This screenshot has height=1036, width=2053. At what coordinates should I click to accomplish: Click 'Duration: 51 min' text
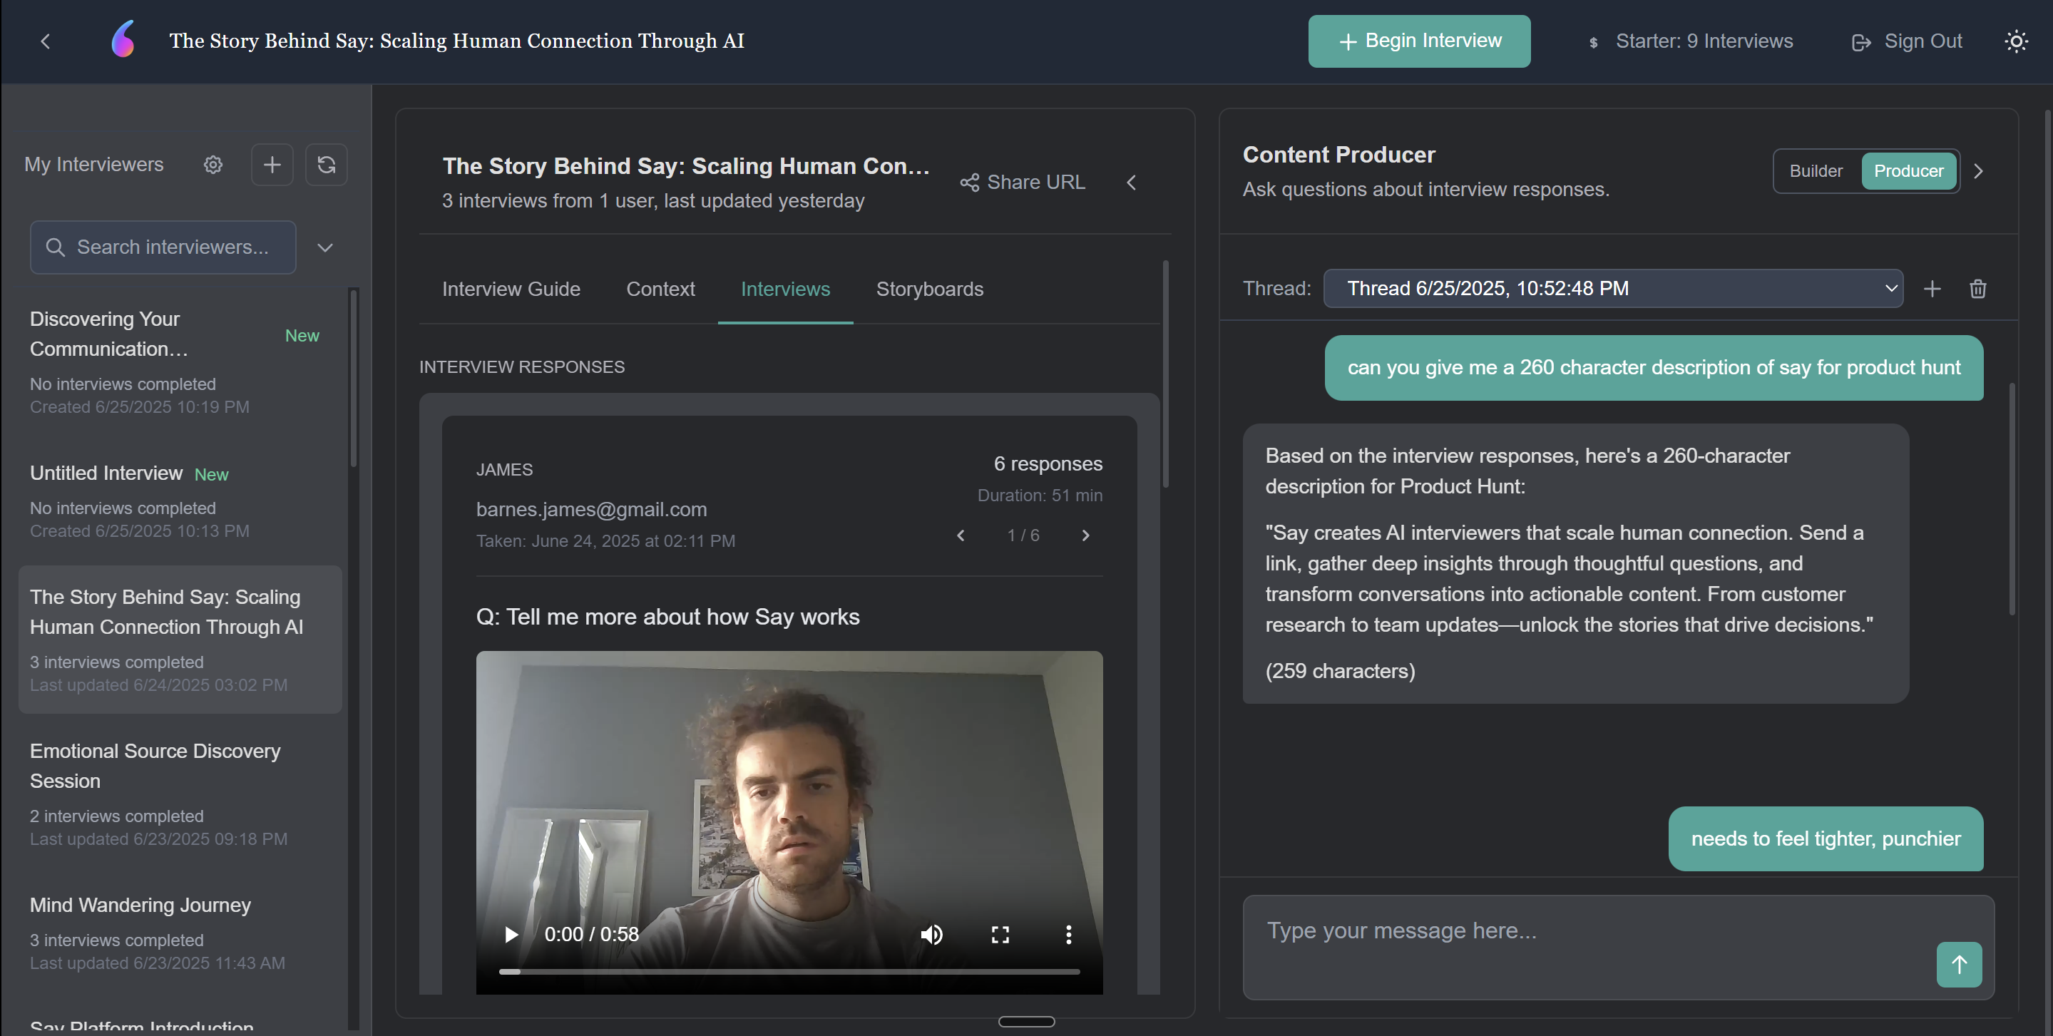(1040, 496)
